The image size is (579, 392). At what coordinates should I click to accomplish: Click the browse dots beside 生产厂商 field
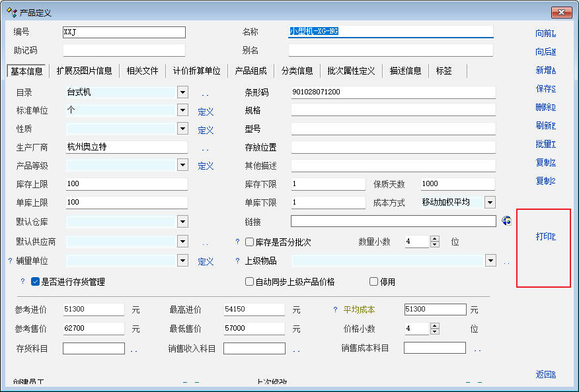tap(205, 148)
